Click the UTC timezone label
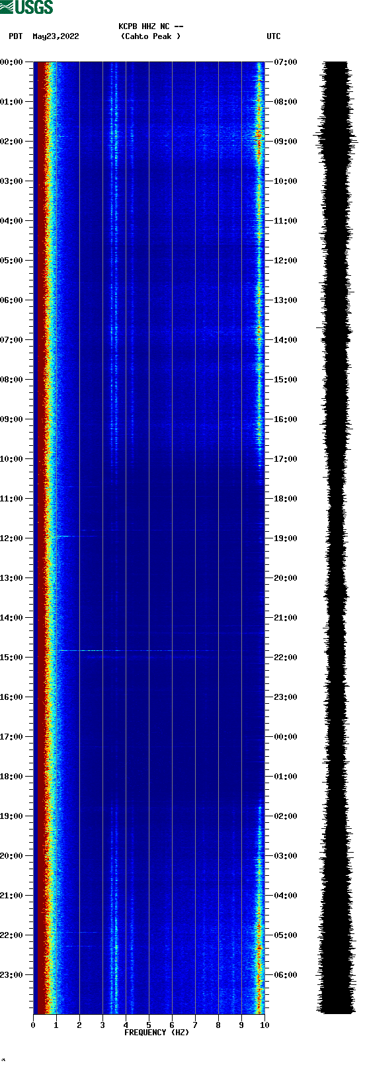Screen dimensions: 365x1067 (x=274, y=36)
